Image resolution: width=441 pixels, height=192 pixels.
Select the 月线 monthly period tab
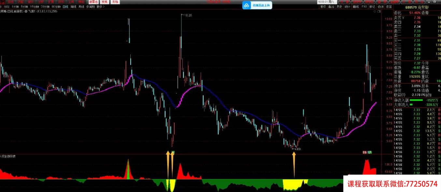coord(81,6)
